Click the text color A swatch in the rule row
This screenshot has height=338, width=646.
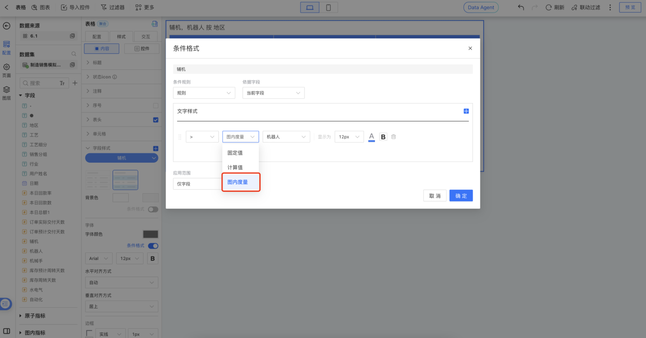[x=371, y=137]
